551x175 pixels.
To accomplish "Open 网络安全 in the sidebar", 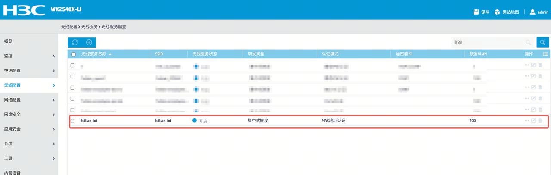I will pos(12,115).
